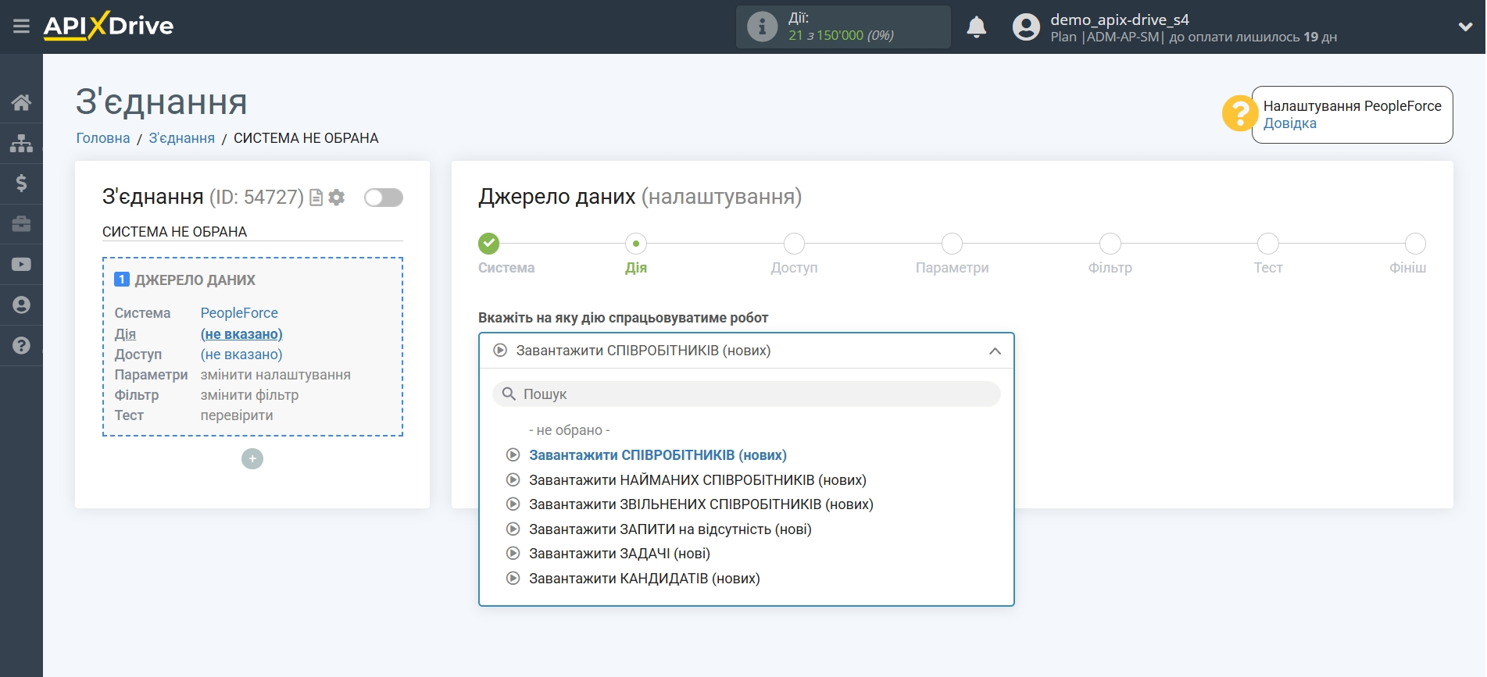Select the Доступ step

click(x=794, y=244)
